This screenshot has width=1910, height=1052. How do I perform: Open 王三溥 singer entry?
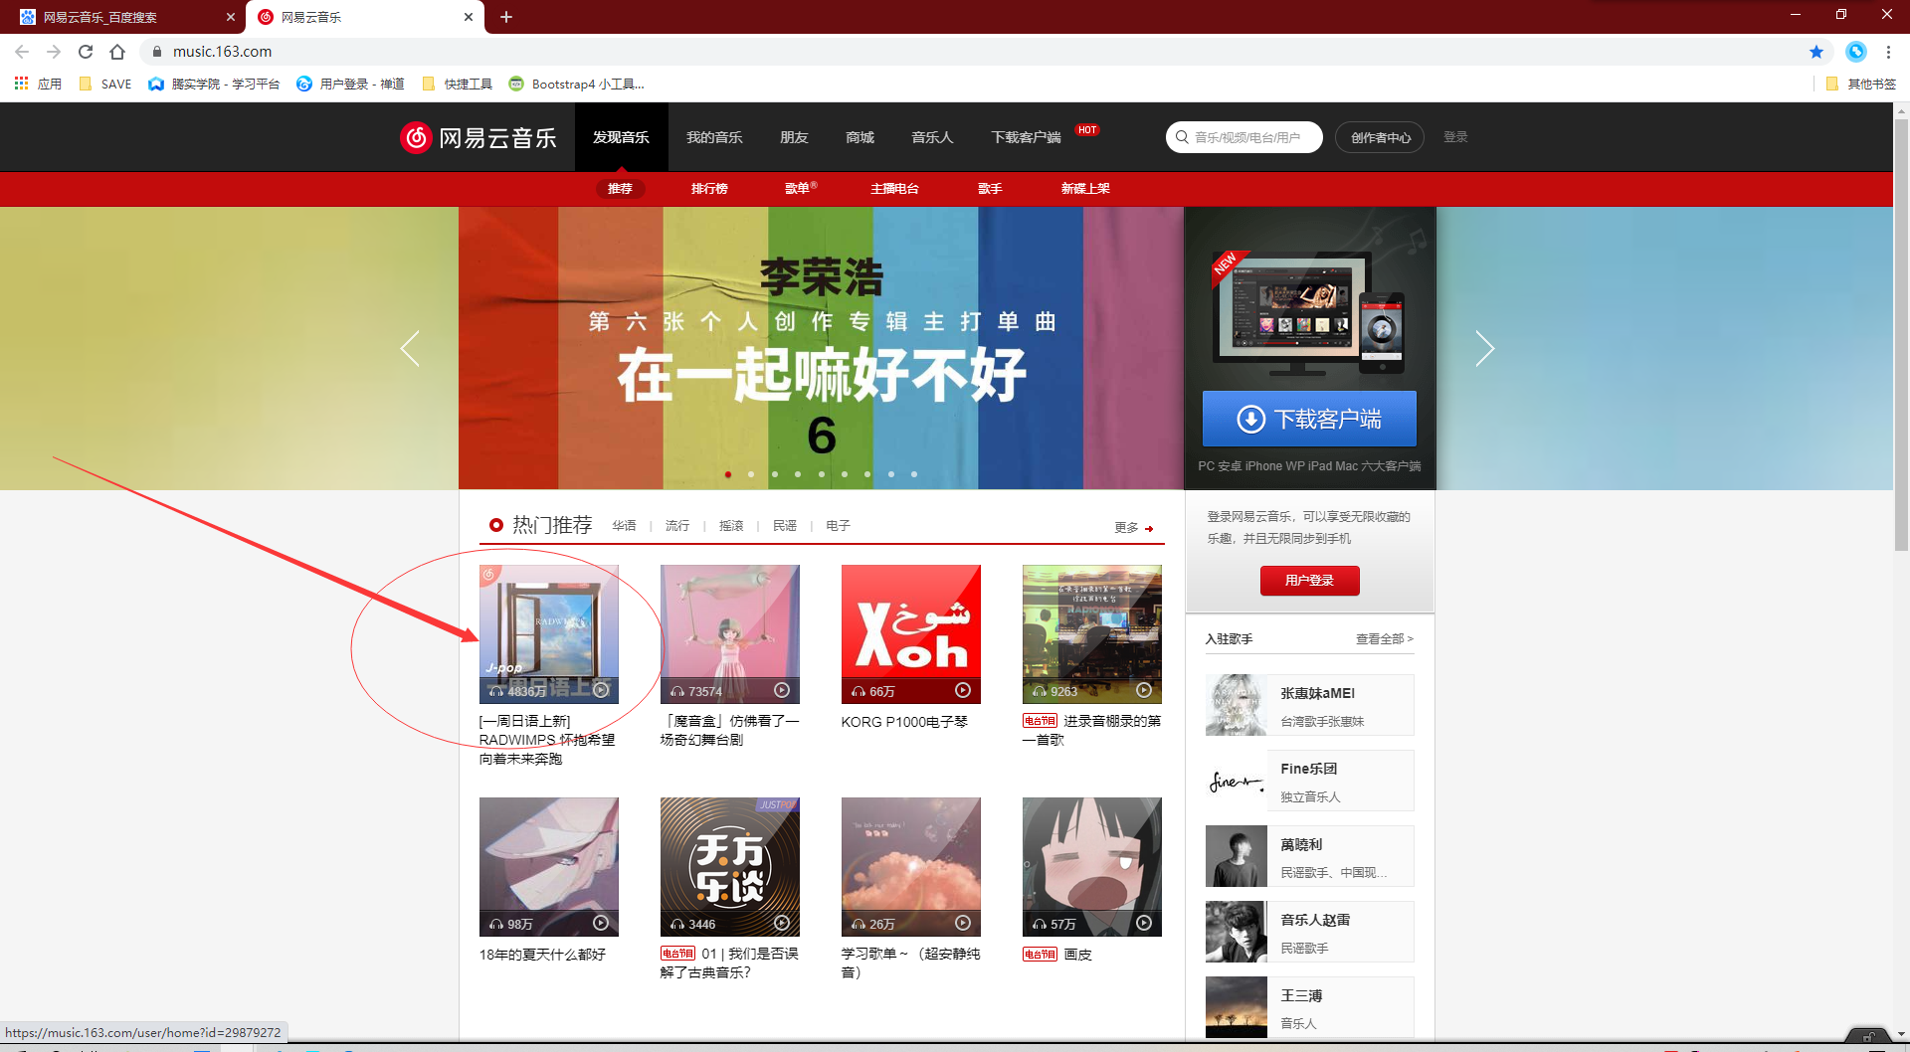[1309, 1007]
